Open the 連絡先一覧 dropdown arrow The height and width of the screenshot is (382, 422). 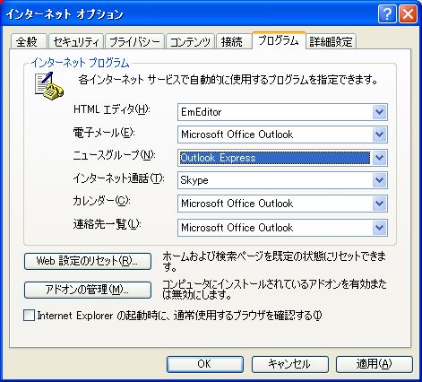click(x=379, y=228)
